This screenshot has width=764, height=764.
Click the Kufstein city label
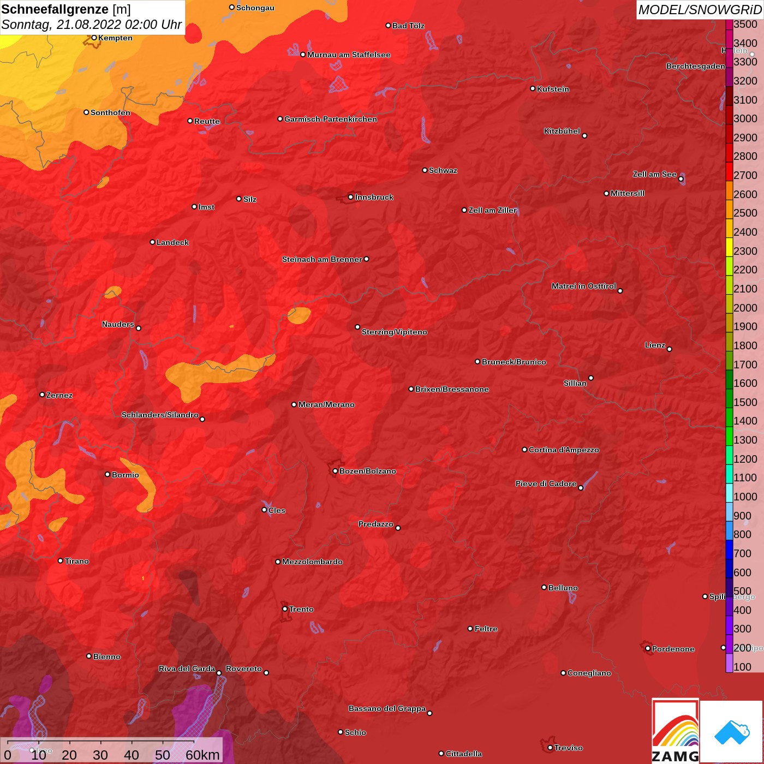pos(553,89)
